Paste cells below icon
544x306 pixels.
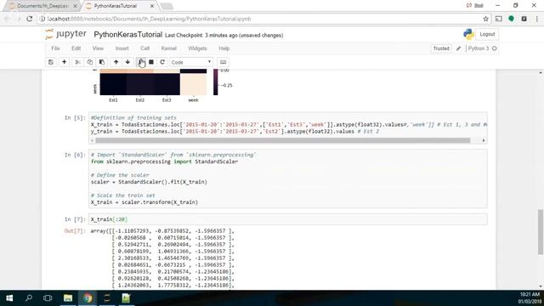(102, 62)
